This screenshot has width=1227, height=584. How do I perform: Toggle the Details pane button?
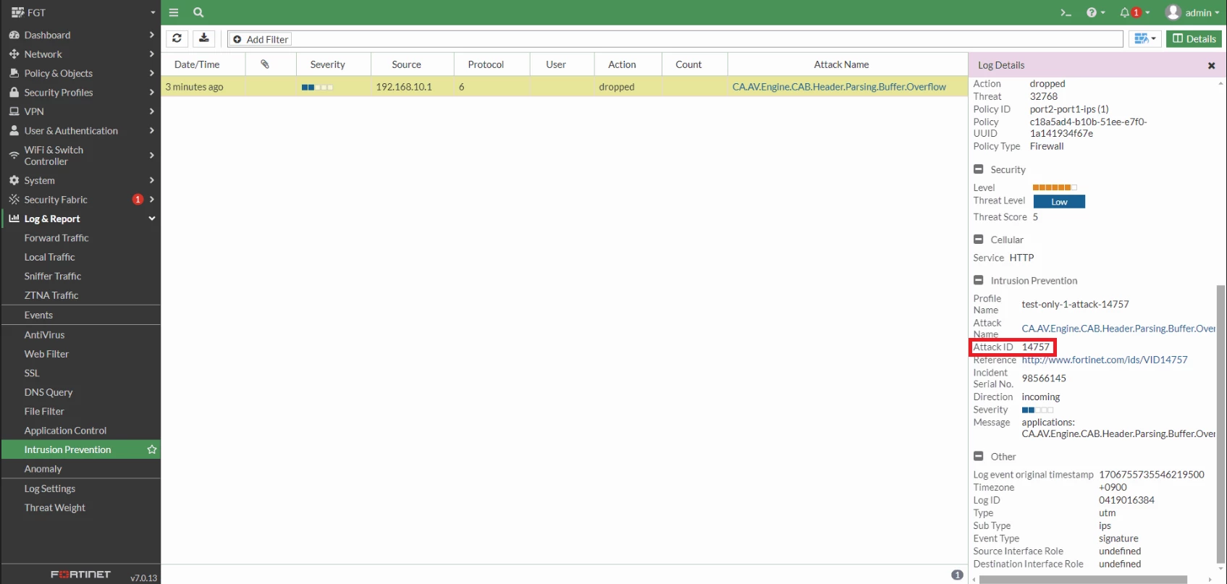[x=1194, y=38]
